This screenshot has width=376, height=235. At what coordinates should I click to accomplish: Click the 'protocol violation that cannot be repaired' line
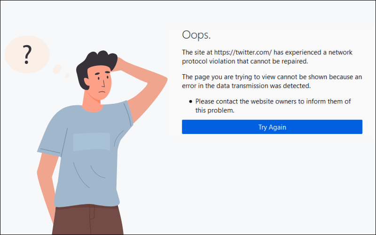coord(245,62)
